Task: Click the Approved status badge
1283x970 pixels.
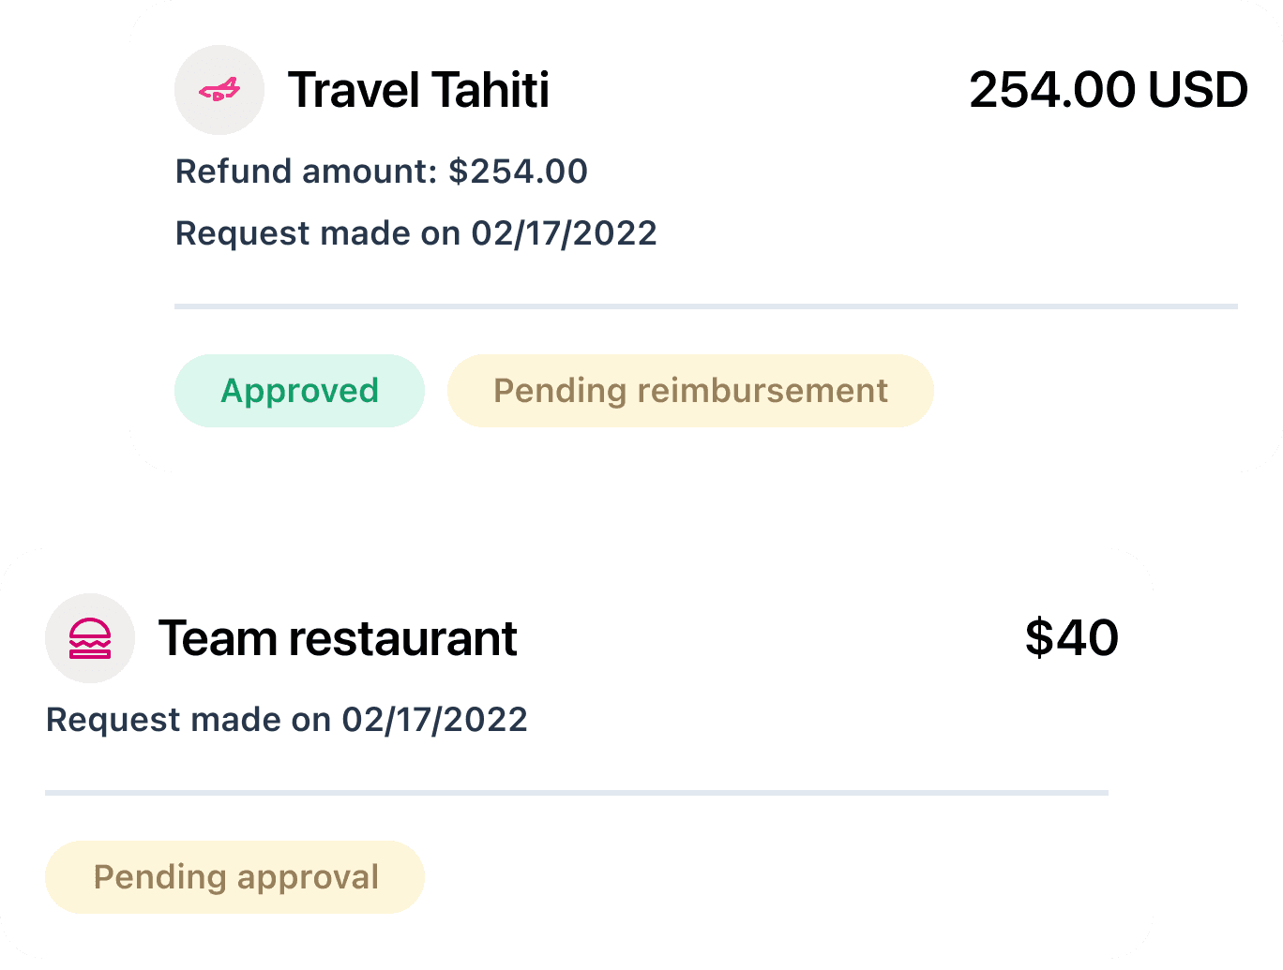Action: pos(299,391)
